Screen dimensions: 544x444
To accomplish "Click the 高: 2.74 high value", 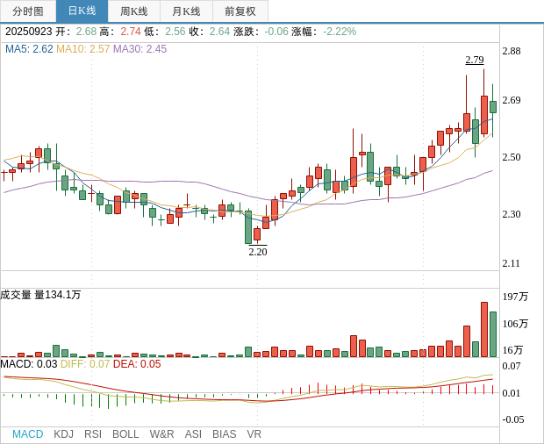I will pos(120,32).
